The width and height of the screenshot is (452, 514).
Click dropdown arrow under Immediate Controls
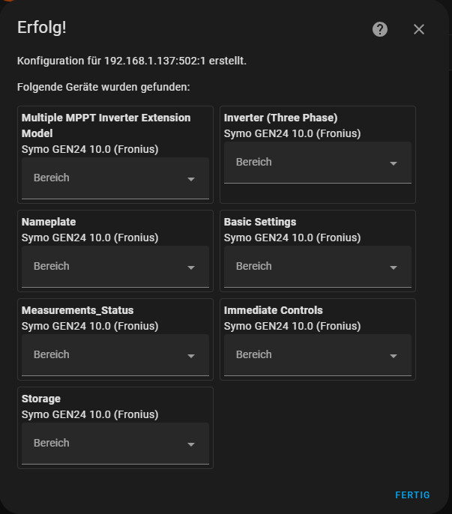coord(394,356)
